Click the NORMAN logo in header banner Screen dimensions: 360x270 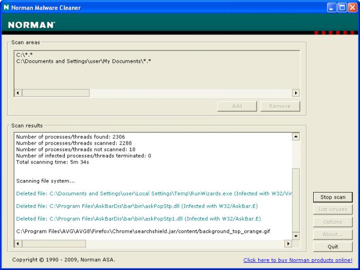pos(32,25)
